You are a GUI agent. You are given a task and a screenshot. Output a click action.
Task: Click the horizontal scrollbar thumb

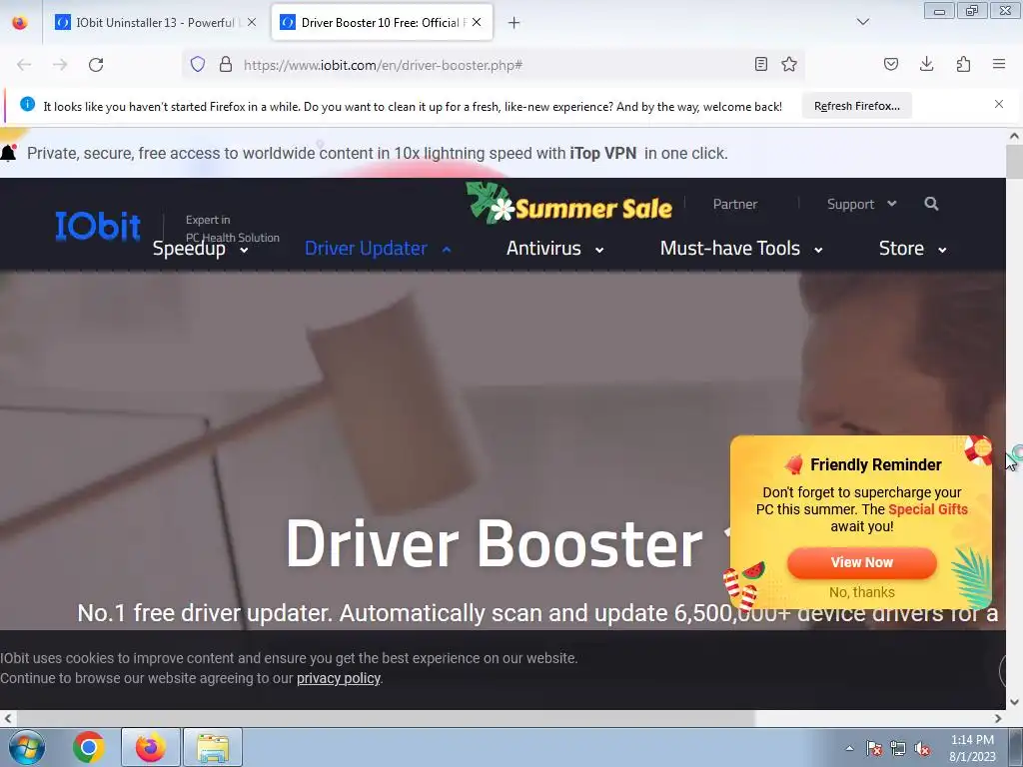point(385,718)
